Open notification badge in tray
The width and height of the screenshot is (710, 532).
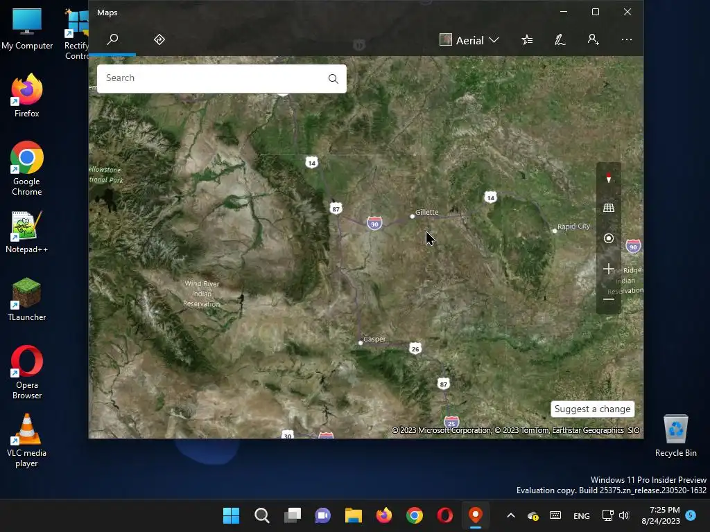[691, 515]
